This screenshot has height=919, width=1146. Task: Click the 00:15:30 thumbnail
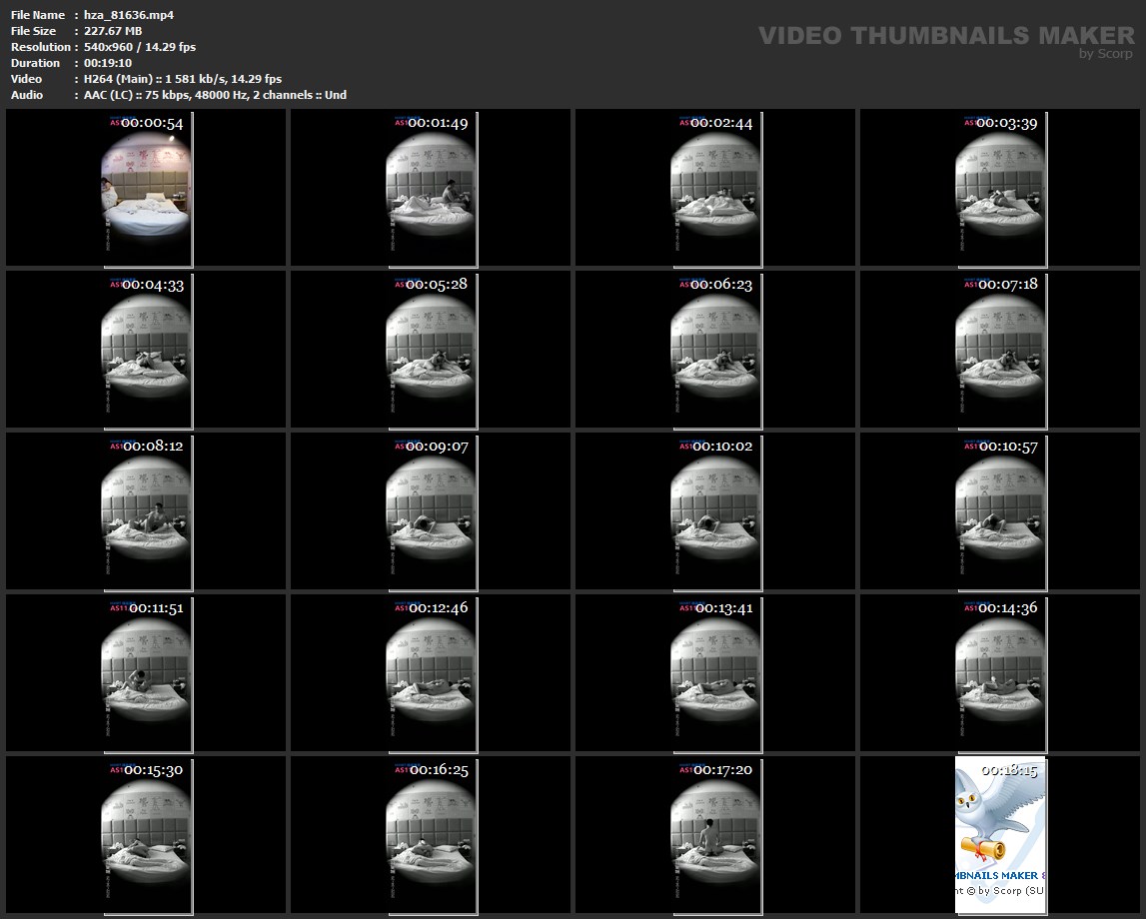[146, 835]
